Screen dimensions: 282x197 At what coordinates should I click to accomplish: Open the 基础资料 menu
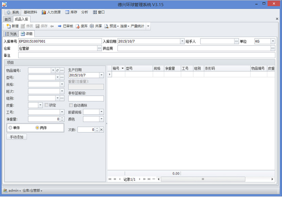[x=30, y=12]
